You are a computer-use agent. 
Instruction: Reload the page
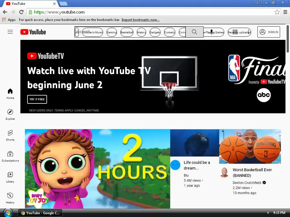(22, 12)
